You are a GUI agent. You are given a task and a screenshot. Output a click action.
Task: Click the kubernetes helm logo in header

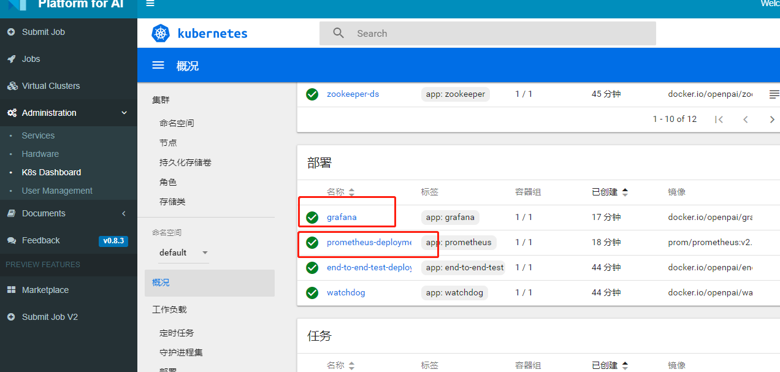(x=160, y=33)
